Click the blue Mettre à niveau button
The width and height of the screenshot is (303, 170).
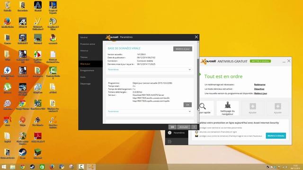tap(276, 136)
